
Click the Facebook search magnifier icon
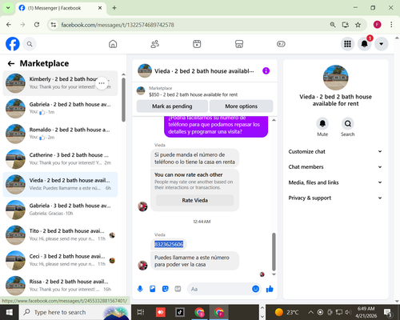30,44
